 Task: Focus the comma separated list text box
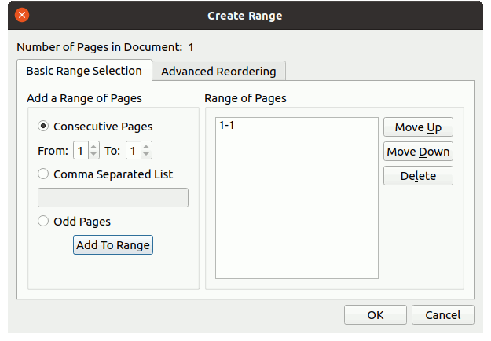[113, 198]
